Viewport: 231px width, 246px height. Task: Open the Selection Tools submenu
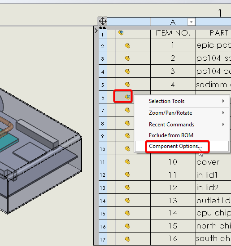[x=182, y=101]
